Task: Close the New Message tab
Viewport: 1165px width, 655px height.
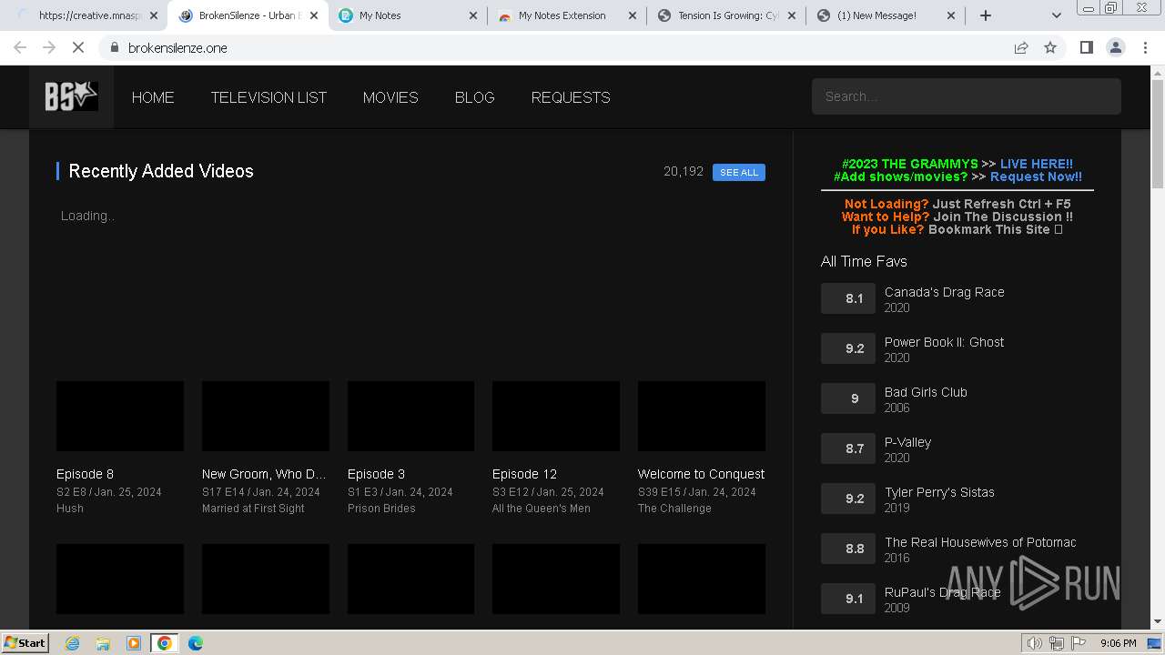Action: (950, 15)
